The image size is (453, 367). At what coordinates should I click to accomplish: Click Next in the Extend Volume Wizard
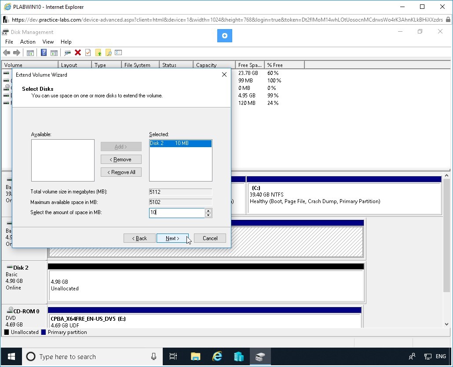pos(172,238)
